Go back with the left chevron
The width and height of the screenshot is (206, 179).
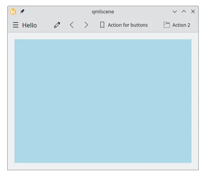[x=72, y=25]
